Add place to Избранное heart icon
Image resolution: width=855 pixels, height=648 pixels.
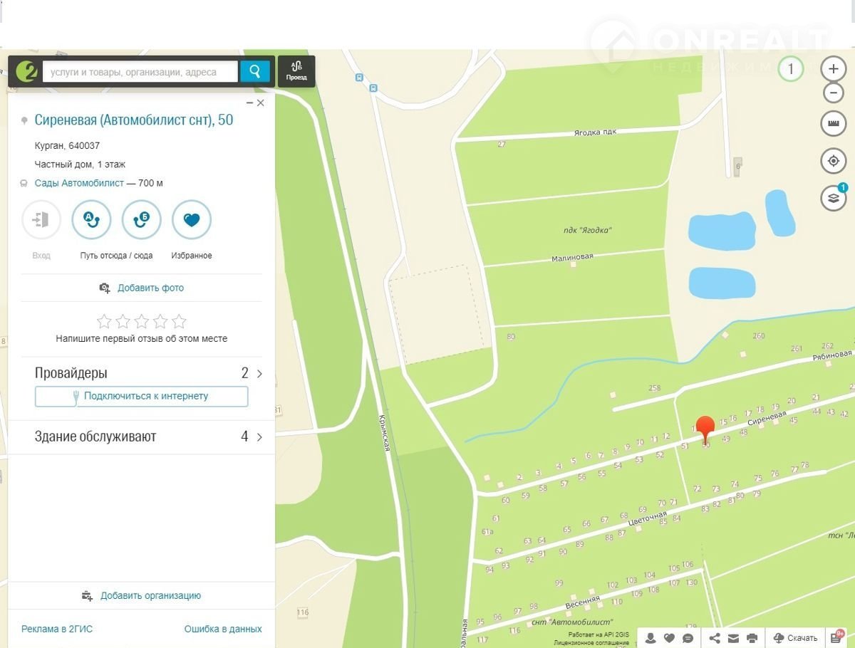pos(192,220)
